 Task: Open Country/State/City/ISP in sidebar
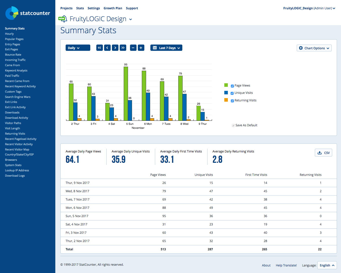pyautogui.click(x=19, y=154)
